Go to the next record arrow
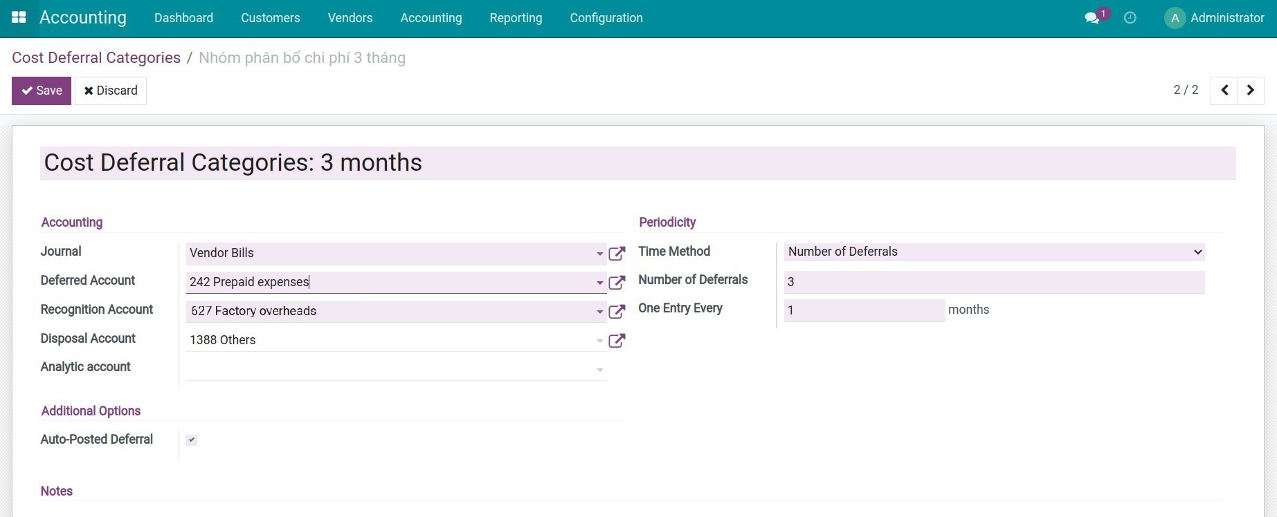Screen dimensions: 1277x517 [x=1251, y=91]
